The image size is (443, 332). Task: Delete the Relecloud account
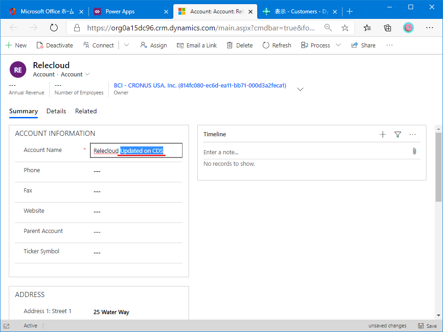click(240, 45)
